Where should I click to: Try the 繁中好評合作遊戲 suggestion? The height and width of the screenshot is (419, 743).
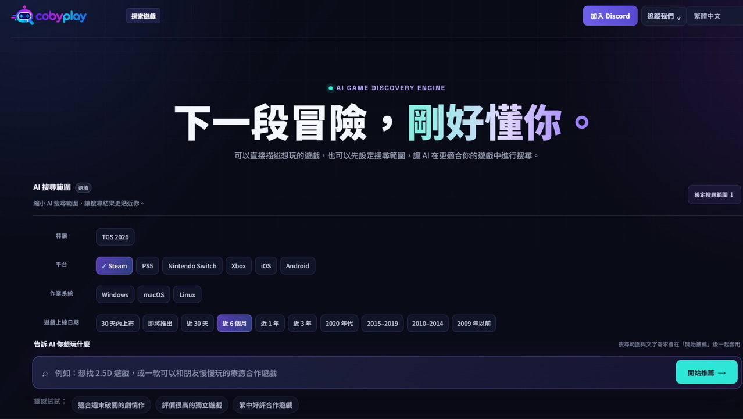(x=266, y=404)
